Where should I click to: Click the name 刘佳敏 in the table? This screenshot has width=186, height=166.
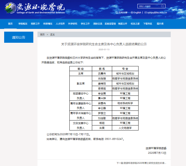click(x=102, y=118)
